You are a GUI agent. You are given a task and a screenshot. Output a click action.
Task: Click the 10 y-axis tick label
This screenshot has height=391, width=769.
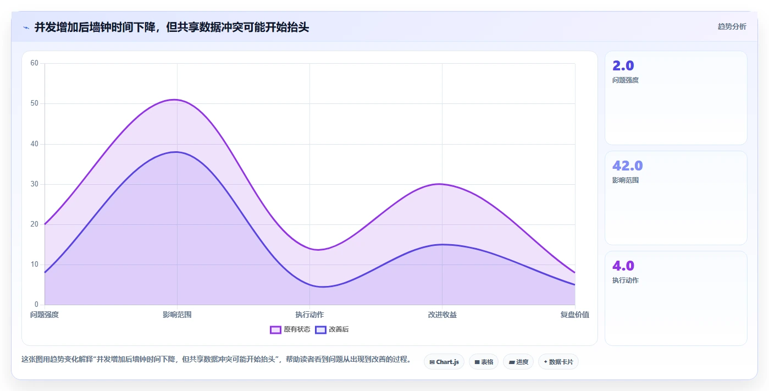click(x=34, y=265)
